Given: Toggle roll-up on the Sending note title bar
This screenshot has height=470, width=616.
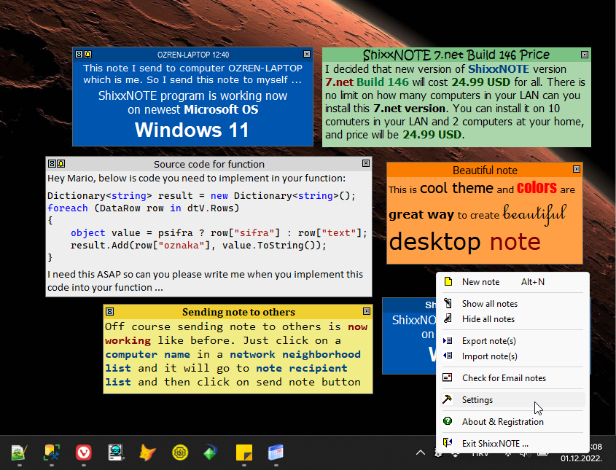Looking at the screenshot, I should [367, 312].
